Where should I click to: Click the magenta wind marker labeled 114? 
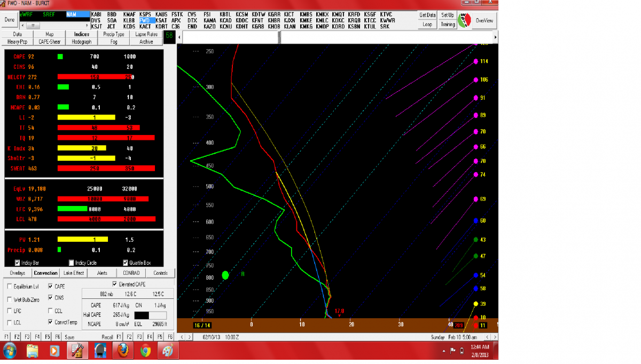475,61
